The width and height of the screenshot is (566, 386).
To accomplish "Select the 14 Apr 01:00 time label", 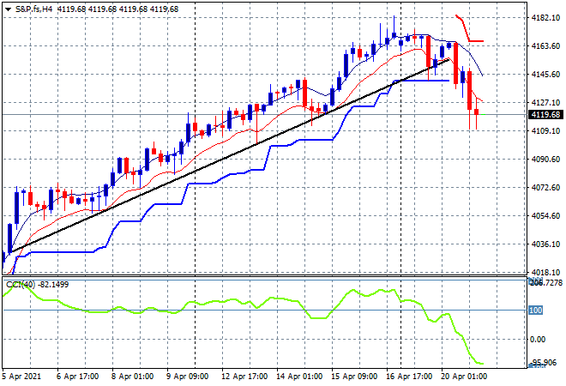I will tap(299, 377).
